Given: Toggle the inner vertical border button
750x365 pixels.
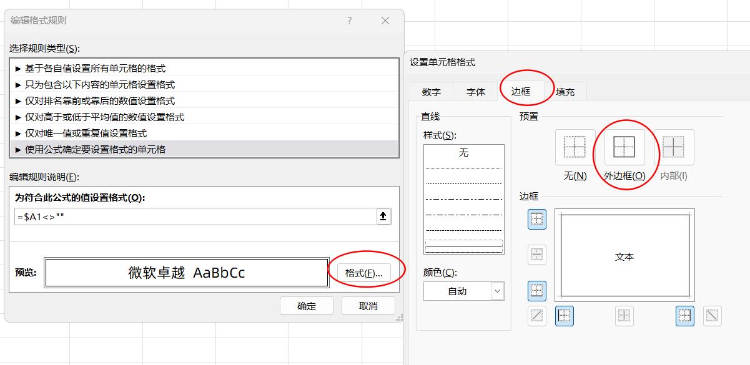Looking at the screenshot, I should pos(624,316).
